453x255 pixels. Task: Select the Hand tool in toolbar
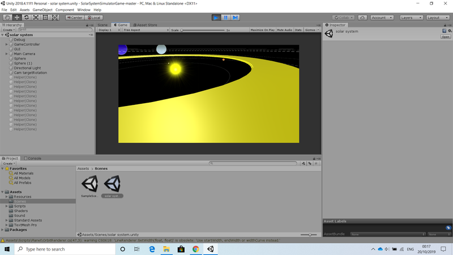(x=7, y=18)
